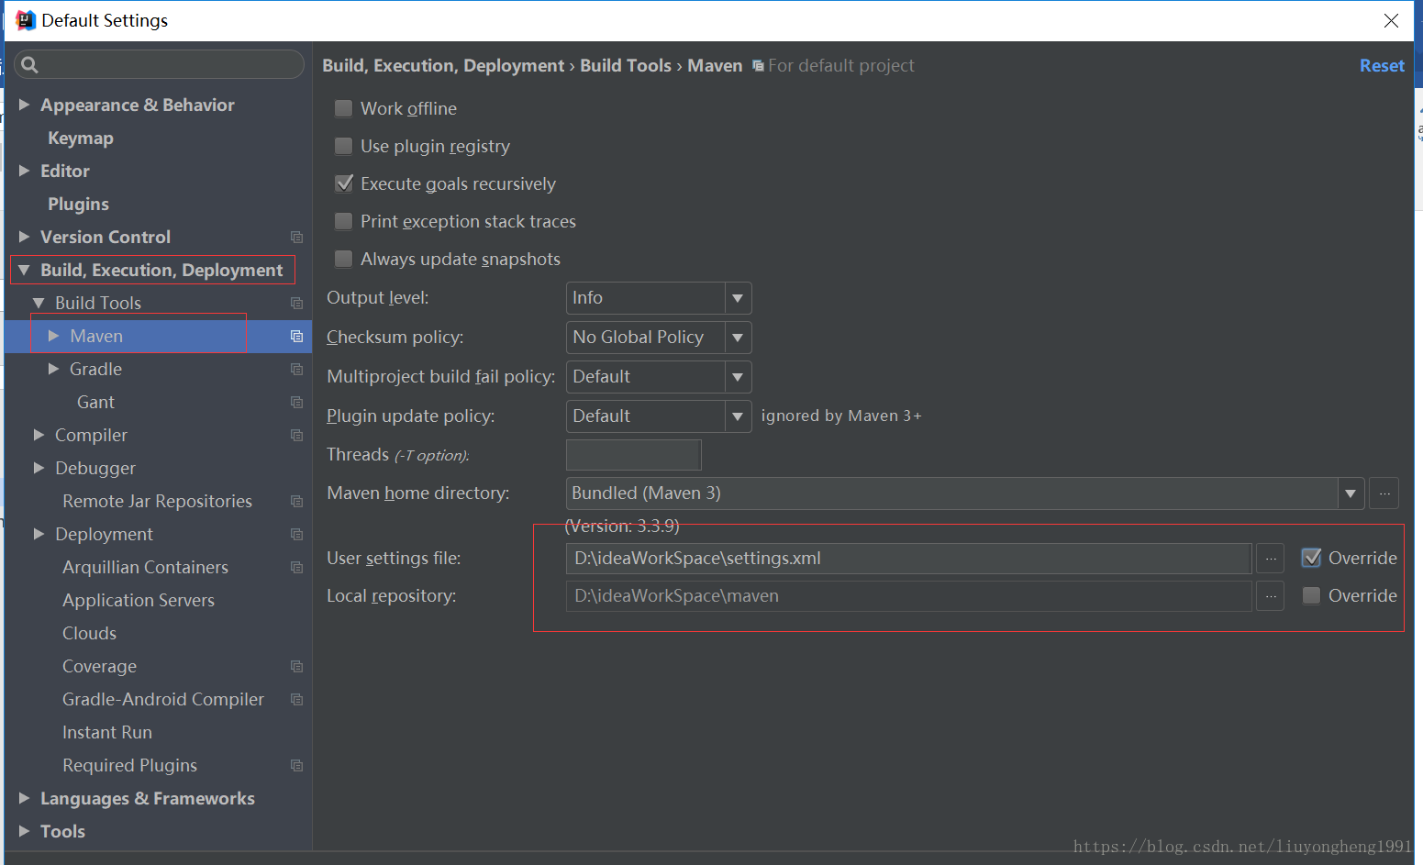The image size is (1423, 865).
Task: Click project-level icon next to Coverage
Action: [296, 666]
